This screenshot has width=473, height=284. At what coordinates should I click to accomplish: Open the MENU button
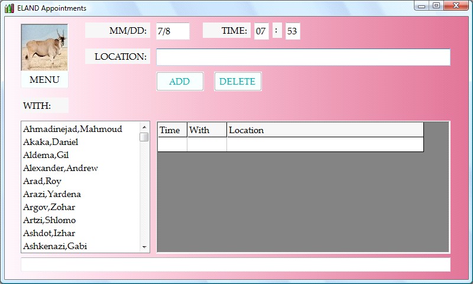(x=44, y=80)
